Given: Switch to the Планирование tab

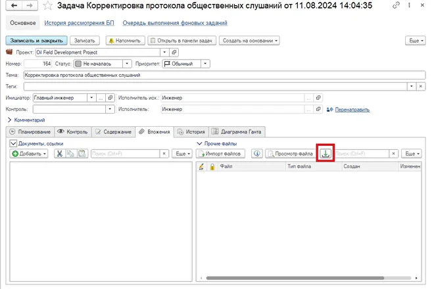Looking at the screenshot, I should click(29, 131).
